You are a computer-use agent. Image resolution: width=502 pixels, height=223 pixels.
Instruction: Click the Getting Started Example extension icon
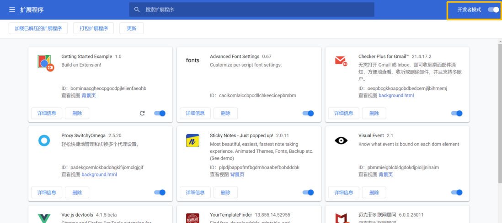coord(46,62)
